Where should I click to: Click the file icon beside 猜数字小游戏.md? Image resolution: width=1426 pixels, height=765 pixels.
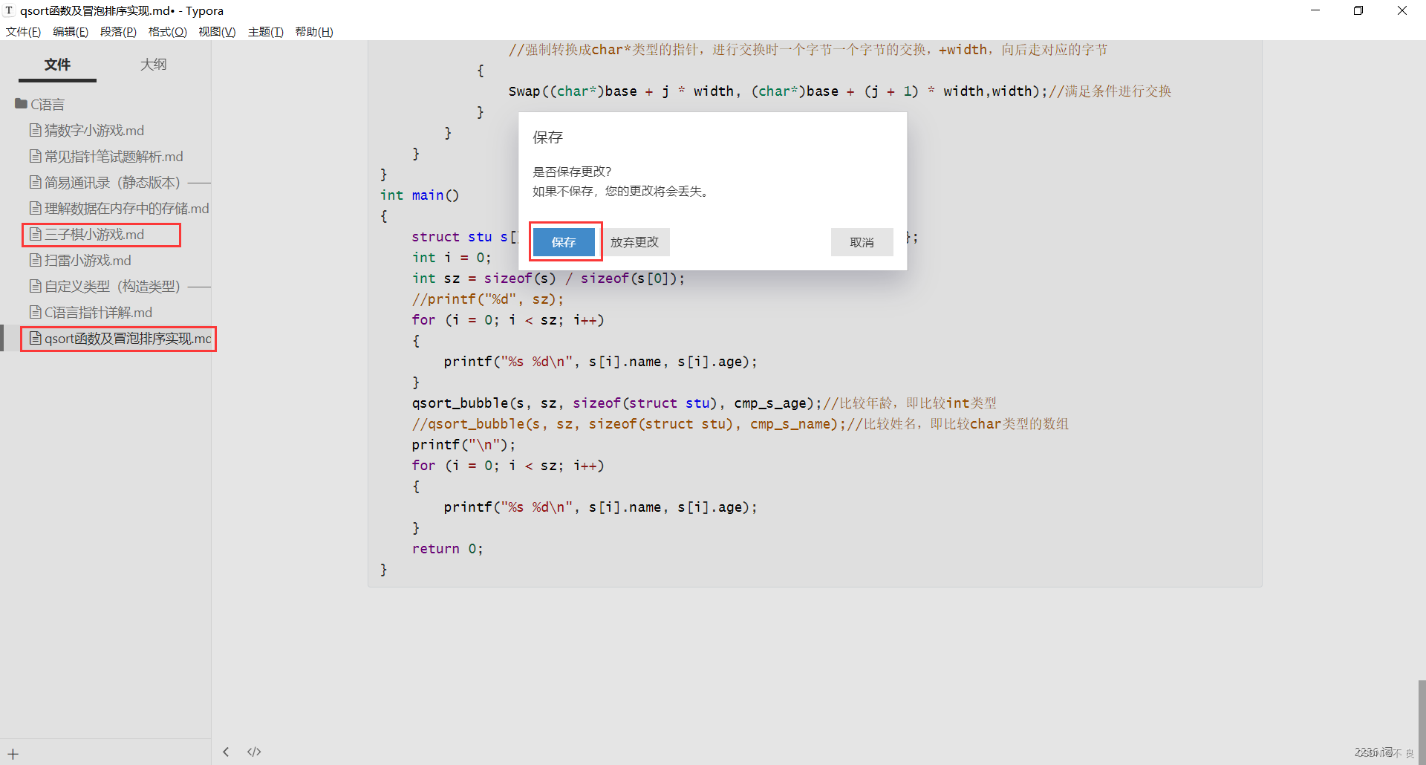[x=35, y=131]
